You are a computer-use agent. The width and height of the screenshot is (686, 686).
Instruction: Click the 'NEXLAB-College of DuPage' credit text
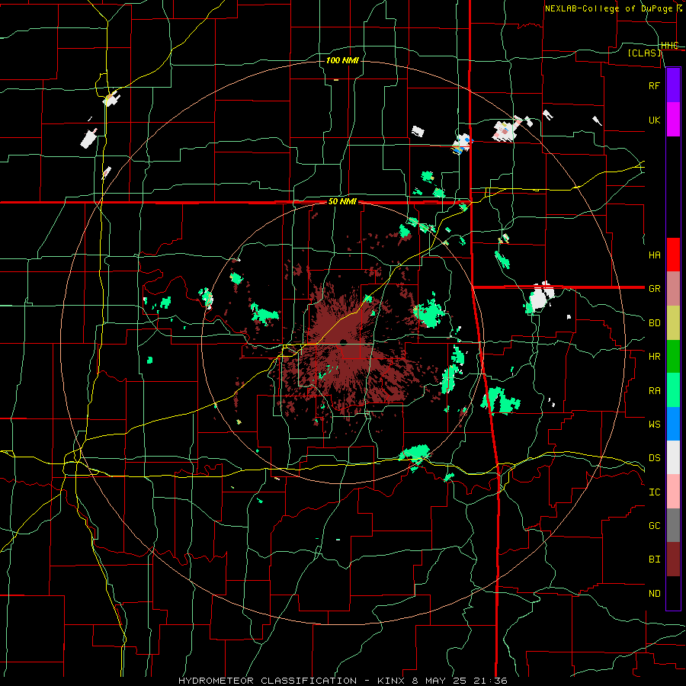click(x=608, y=8)
